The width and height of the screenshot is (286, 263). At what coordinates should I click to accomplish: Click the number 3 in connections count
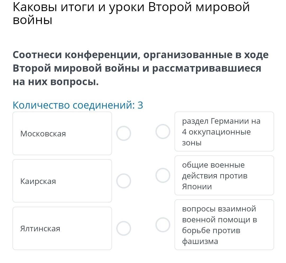coord(140,105)
